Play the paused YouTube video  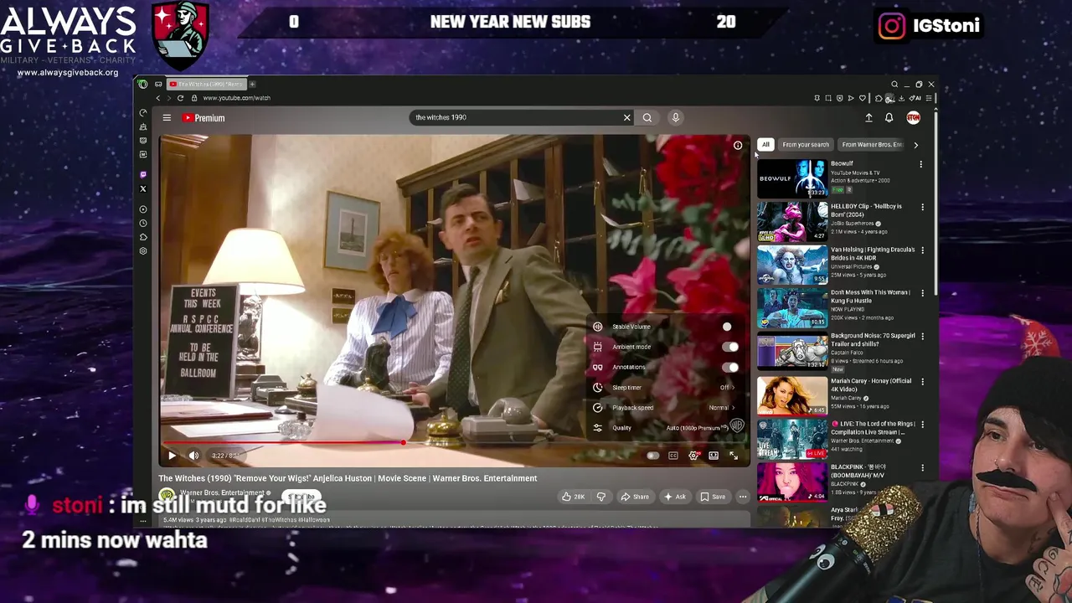coord(172,456)
